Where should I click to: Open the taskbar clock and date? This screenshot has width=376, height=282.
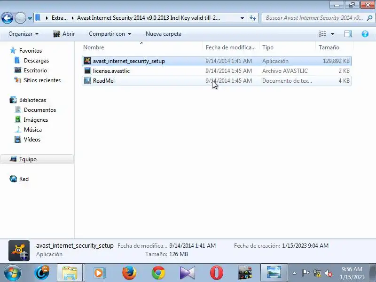pos(352,273)
